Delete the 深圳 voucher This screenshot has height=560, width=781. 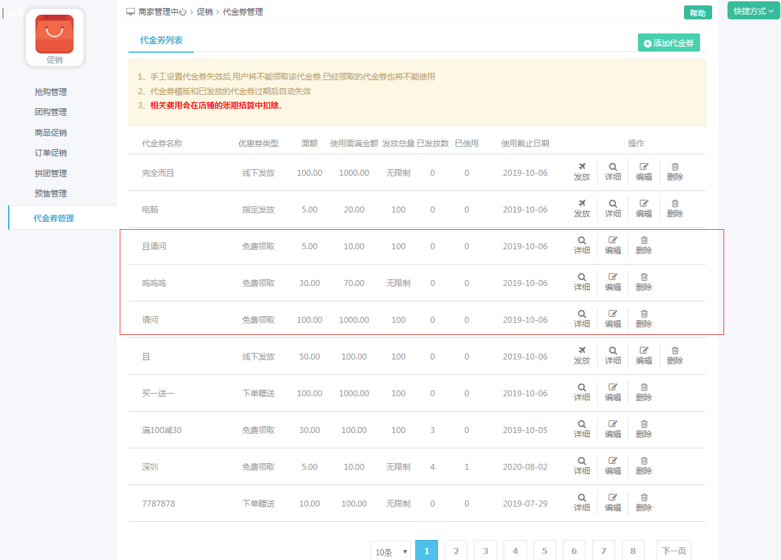(643, 466)
